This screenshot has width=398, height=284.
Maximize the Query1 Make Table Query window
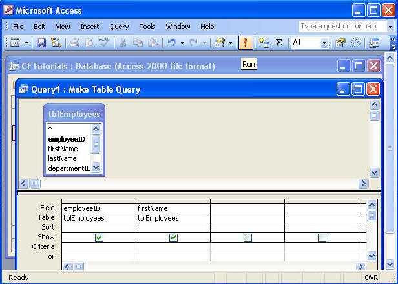click(358, 89)
